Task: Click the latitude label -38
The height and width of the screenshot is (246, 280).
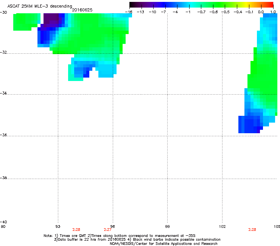Action: click(3, 178)
